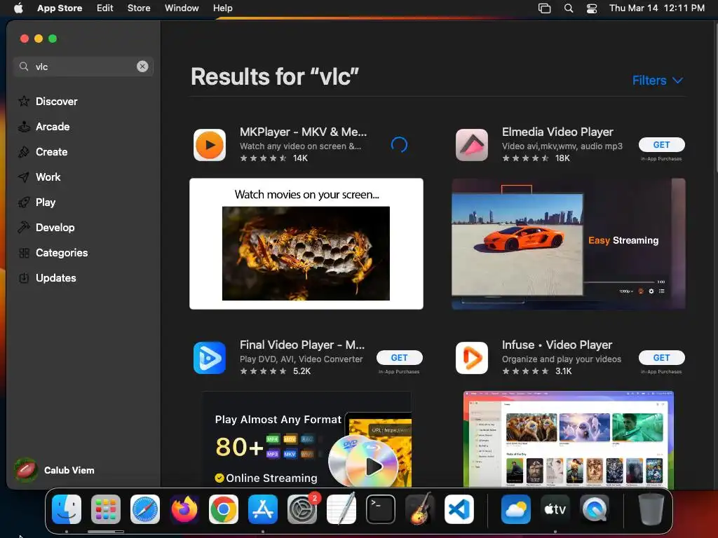This screenshot has width=718, height=538.
Task: Open Final Video Player format preview
Action: [306, 439]
